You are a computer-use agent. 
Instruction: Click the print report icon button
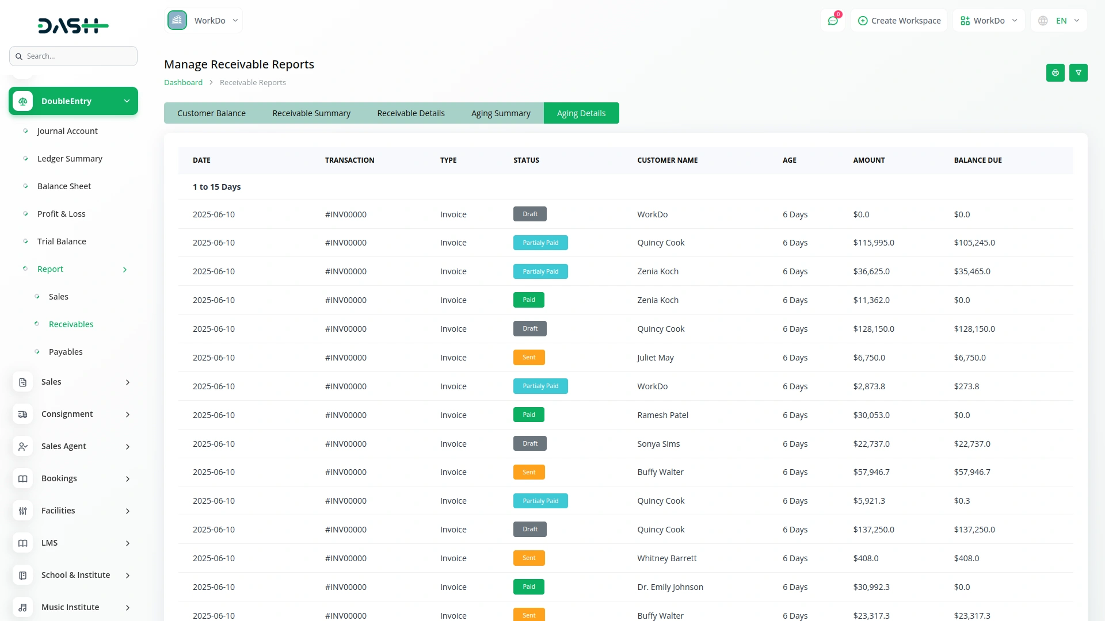1055,73
